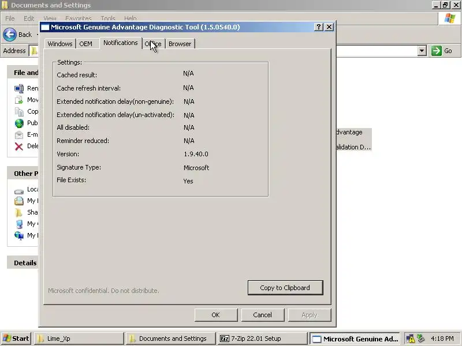462x346 pixels.
Task: Cancel the diagnostic tool dialog
Action: [263, 315]
